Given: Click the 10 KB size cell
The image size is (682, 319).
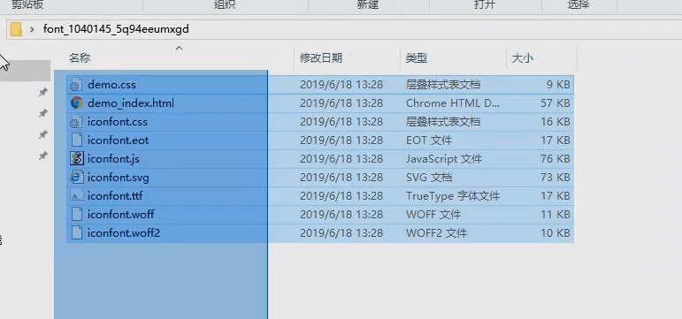Looking at the screenshot, I should coord(556,233).
